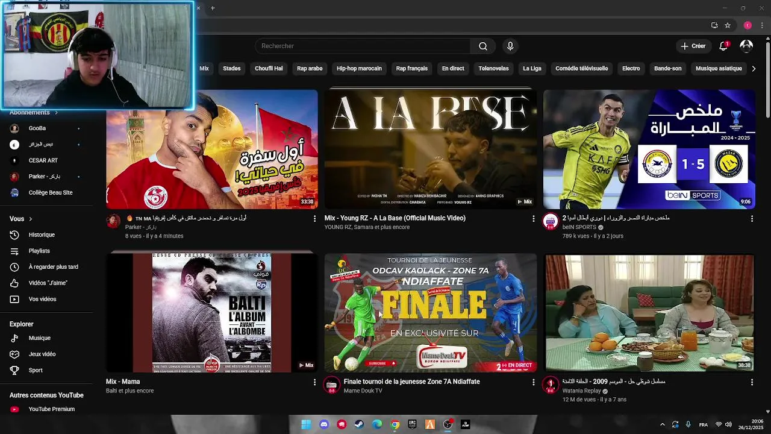The height and width of the screenshot is (434, 771).
Task: Show hidden system tray icons
Action: click(663, 424)
